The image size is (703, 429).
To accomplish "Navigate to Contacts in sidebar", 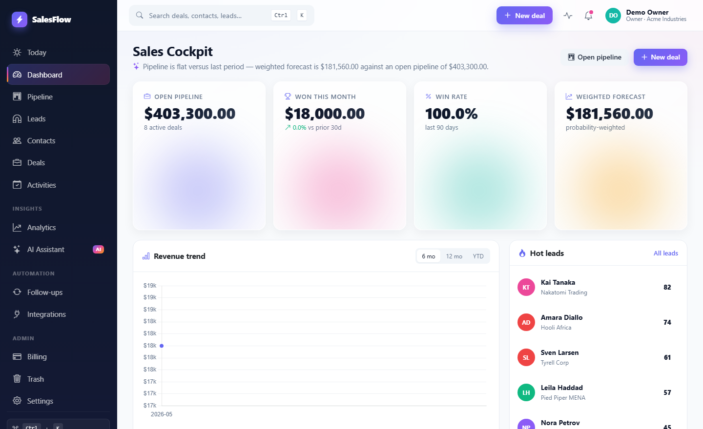I will coord(58,140).
